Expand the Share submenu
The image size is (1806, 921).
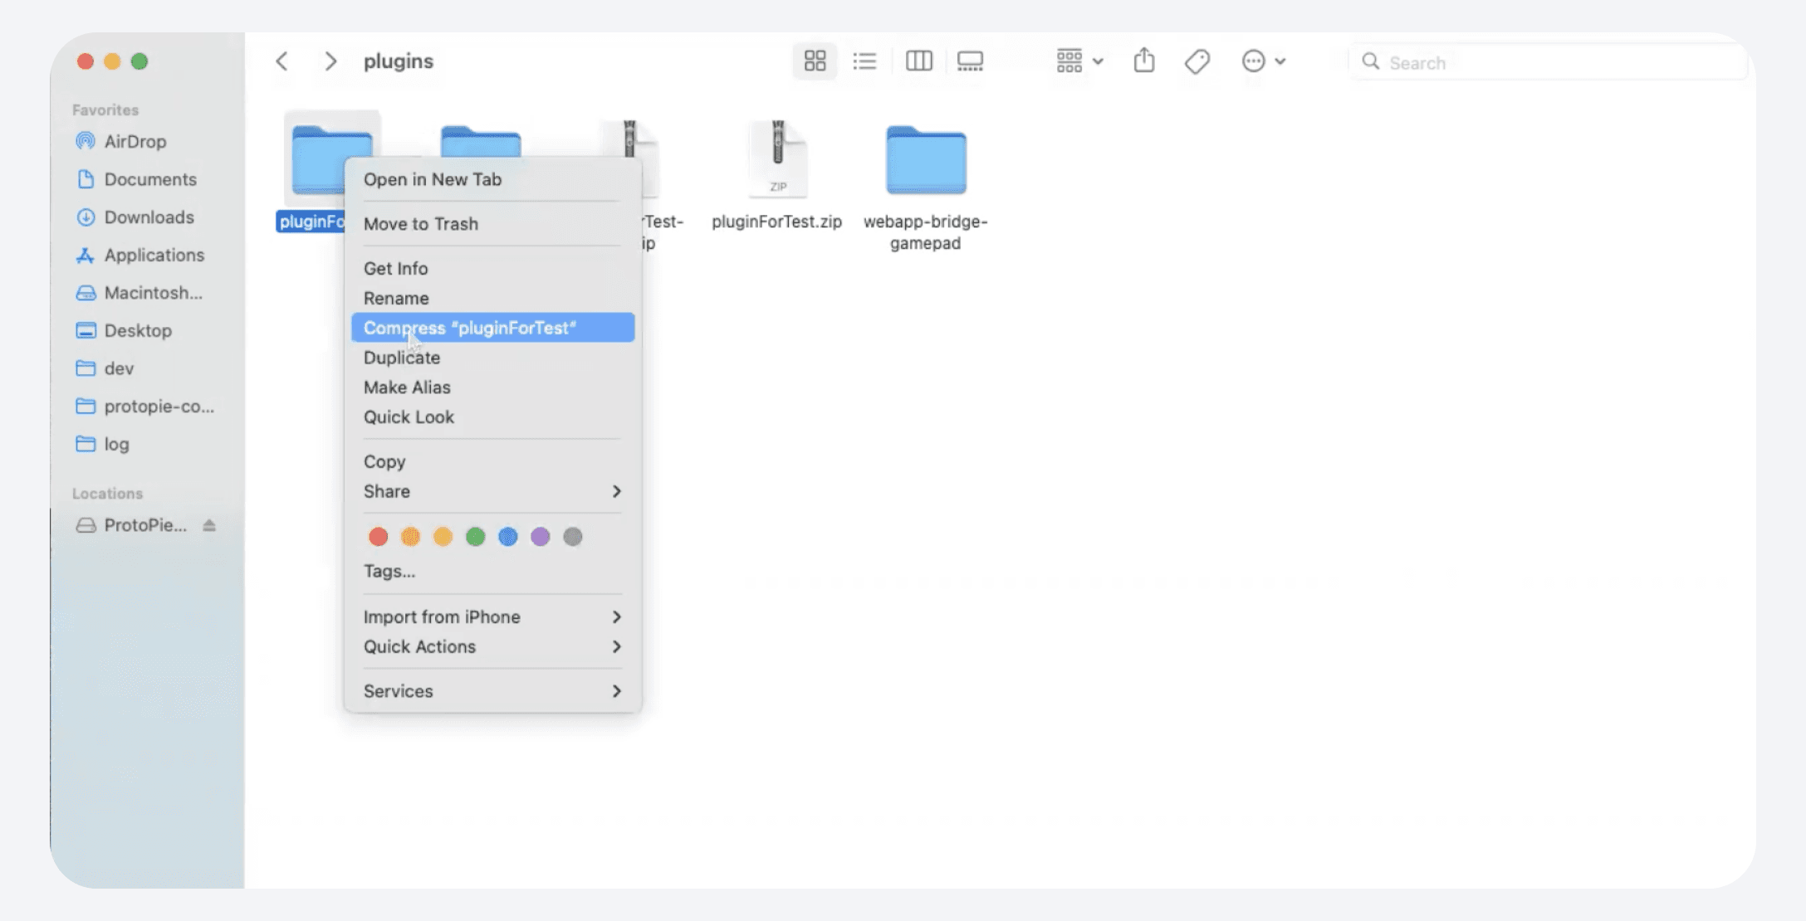[x=492, y=491]
